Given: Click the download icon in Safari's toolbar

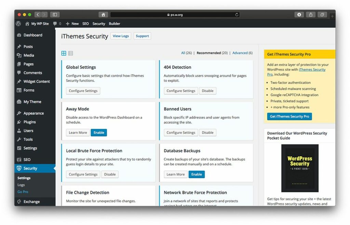Looking at the screenshot, I should click(x=299, y=15).
